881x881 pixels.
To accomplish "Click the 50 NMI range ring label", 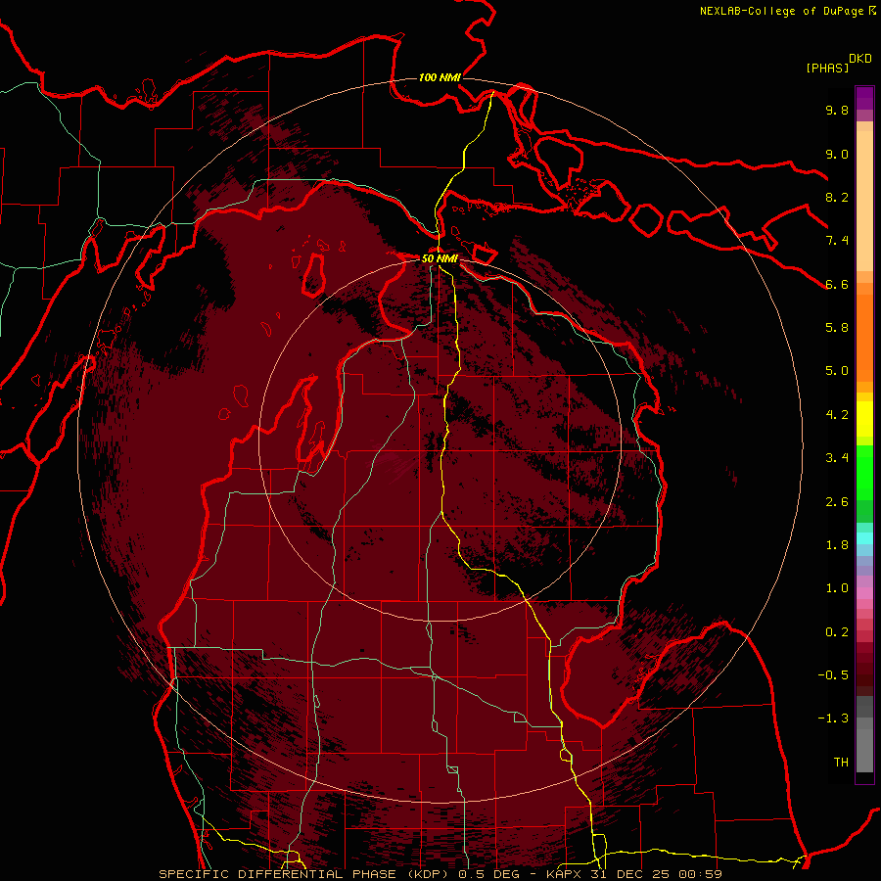I will click(x=440, y=259).
